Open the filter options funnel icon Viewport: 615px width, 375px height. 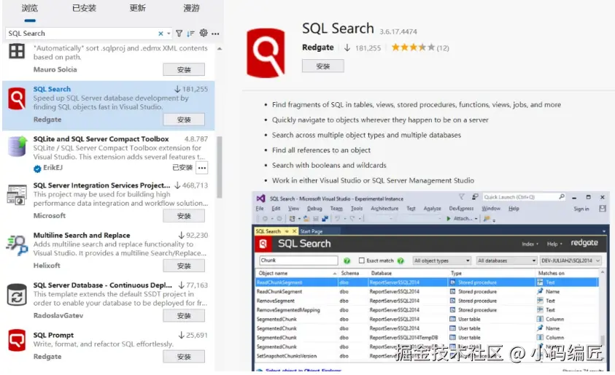point(179,34)
